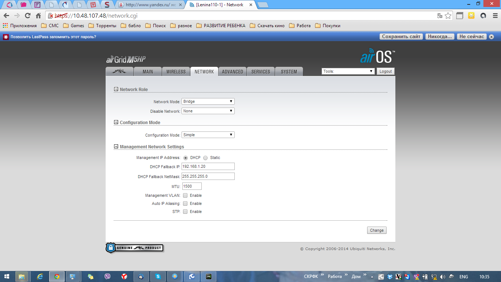Viewport: 501px width, 282px height.
Task: Click the Genuine Product badge
Action: click(134, 248)
